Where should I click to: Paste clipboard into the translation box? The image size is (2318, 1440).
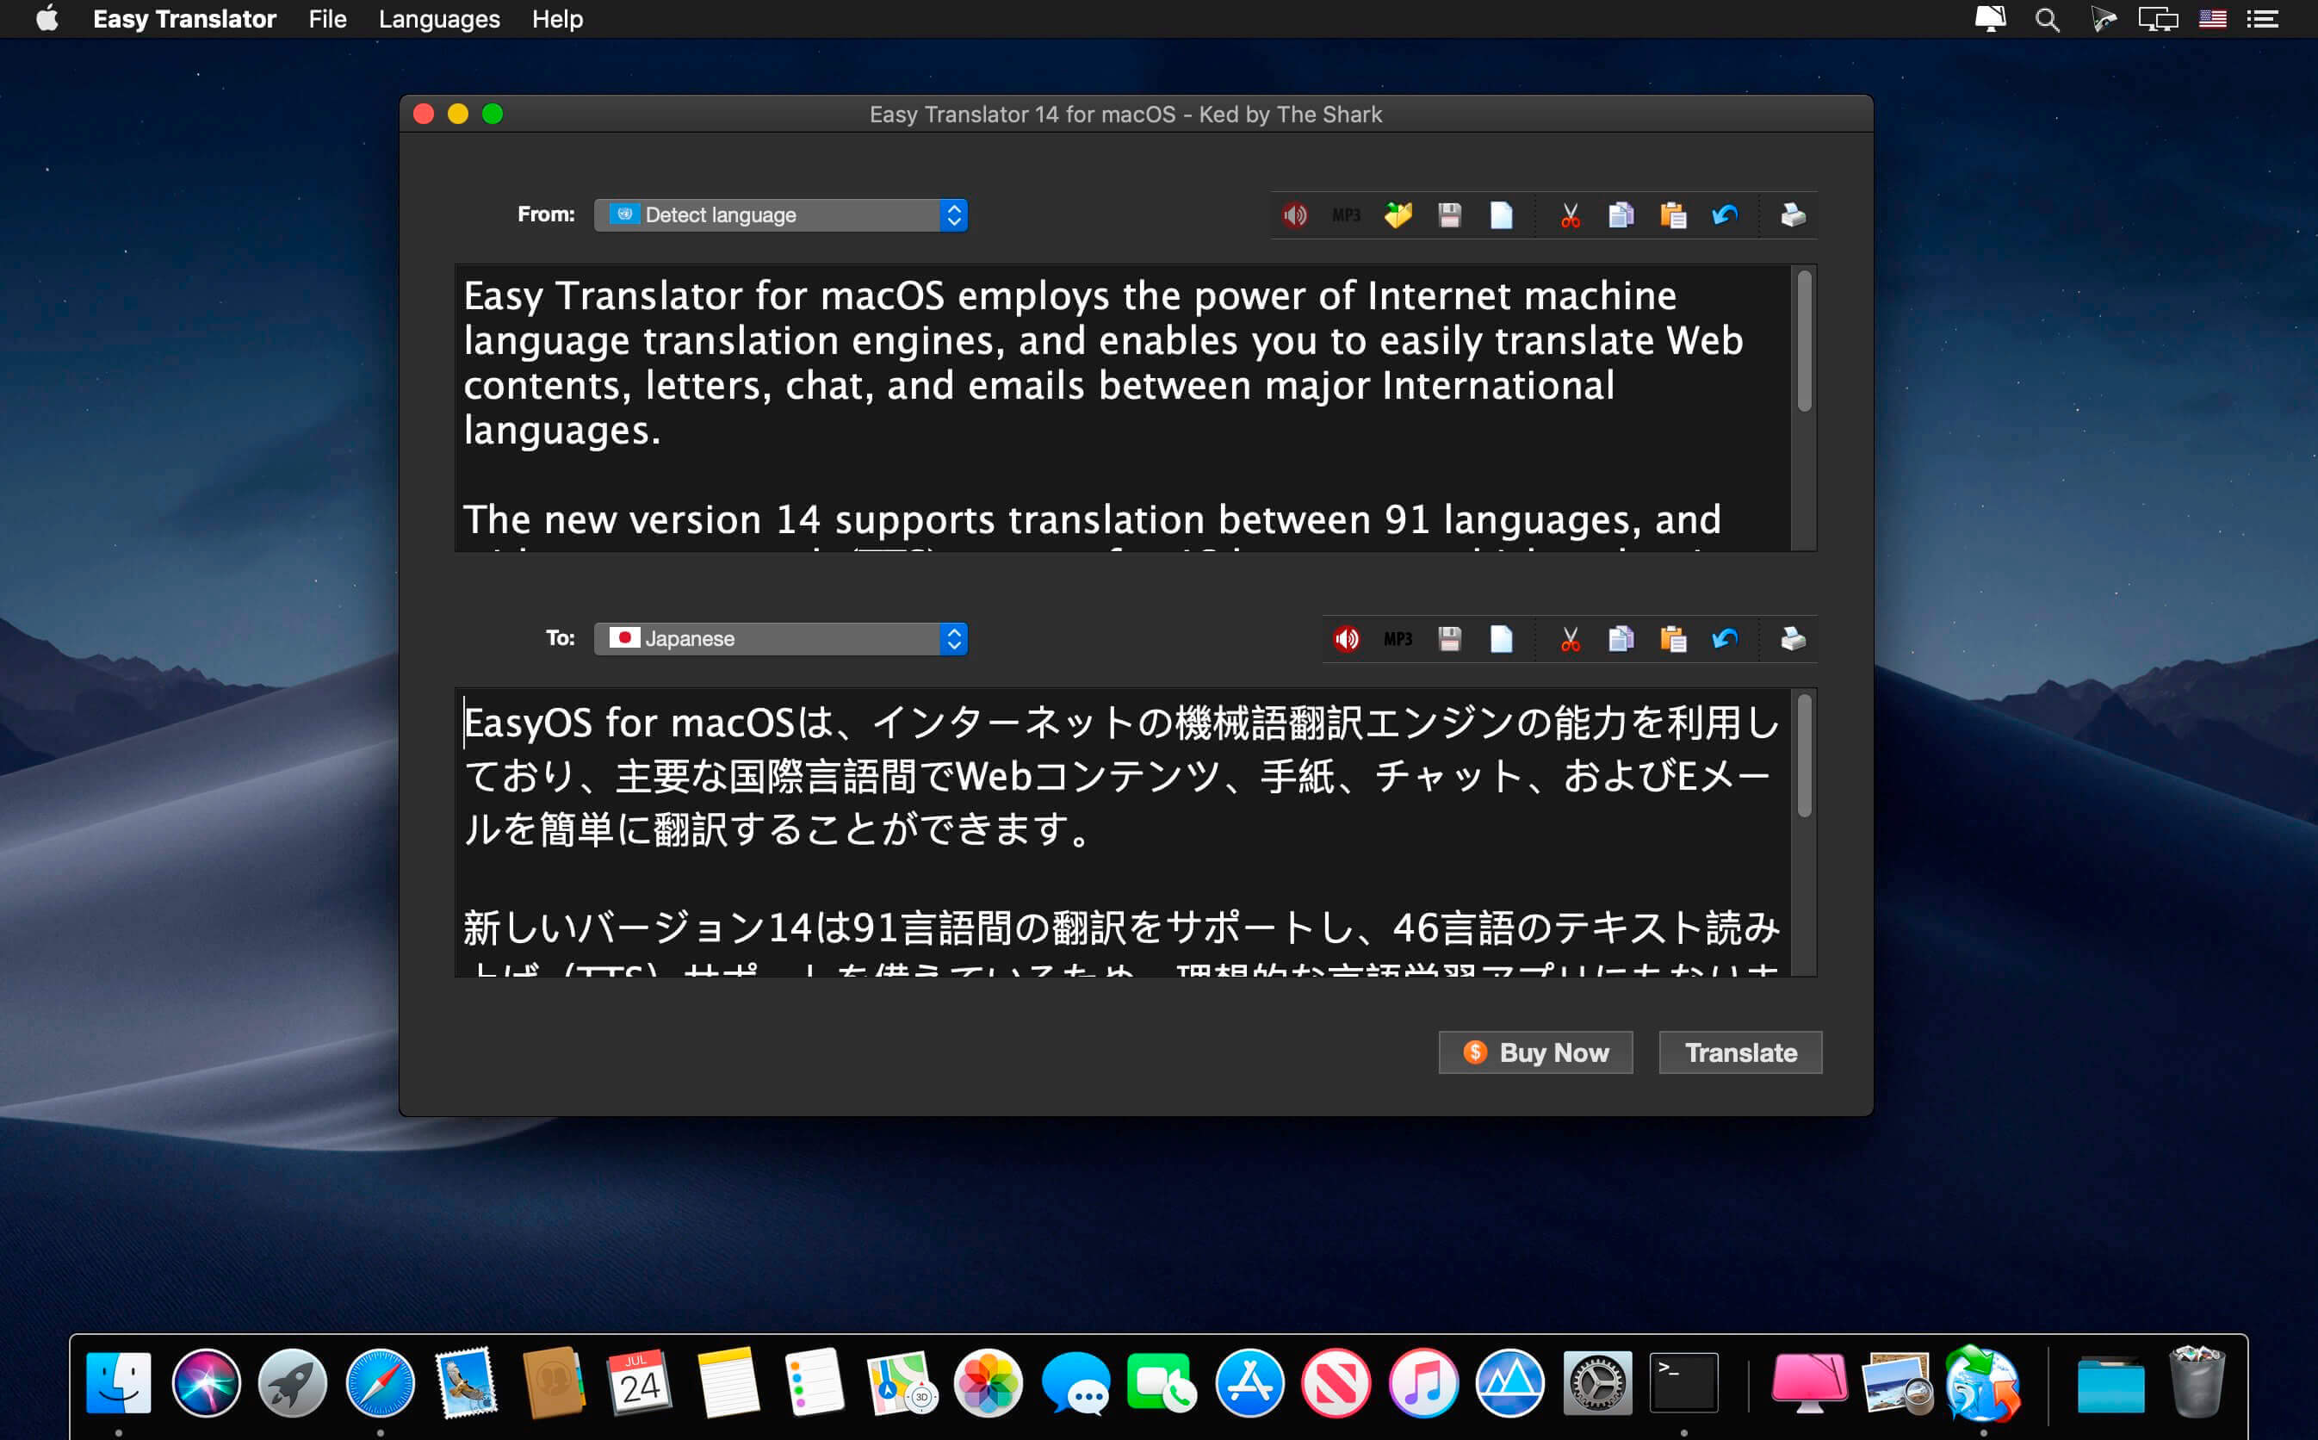1672,639
